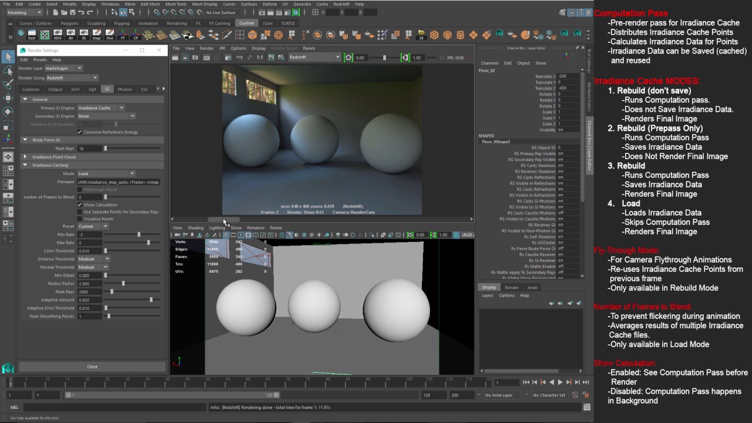Collapse the General section
Image resolution: width=752 pixels, height=423 pixels.
coord(25,99)
